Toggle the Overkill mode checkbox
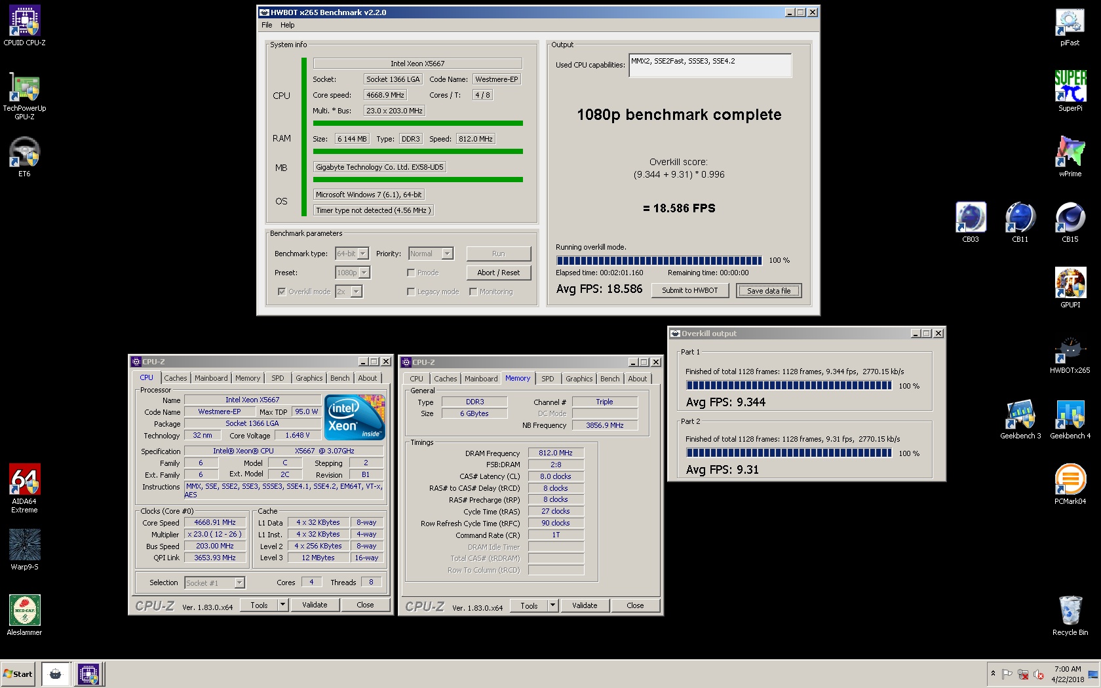The width and height of the screenshot is (1101, 688). [x=282, y=292]
